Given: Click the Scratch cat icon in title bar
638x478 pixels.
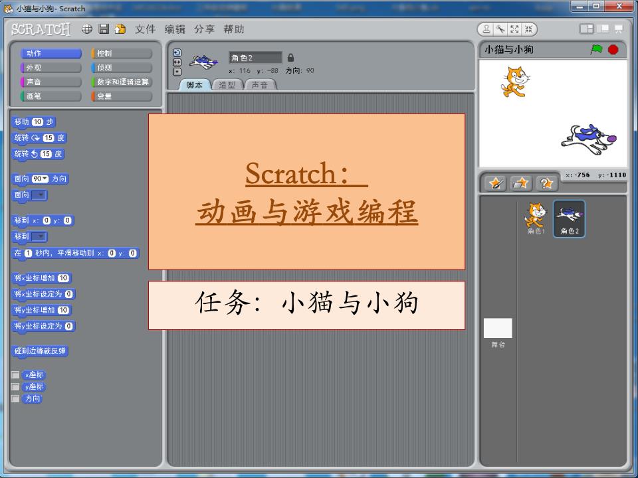Looking at the screenshot, I should (x=8, y=8).
